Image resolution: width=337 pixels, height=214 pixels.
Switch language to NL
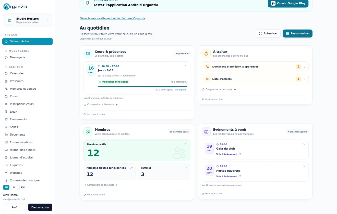pos(14,188)
